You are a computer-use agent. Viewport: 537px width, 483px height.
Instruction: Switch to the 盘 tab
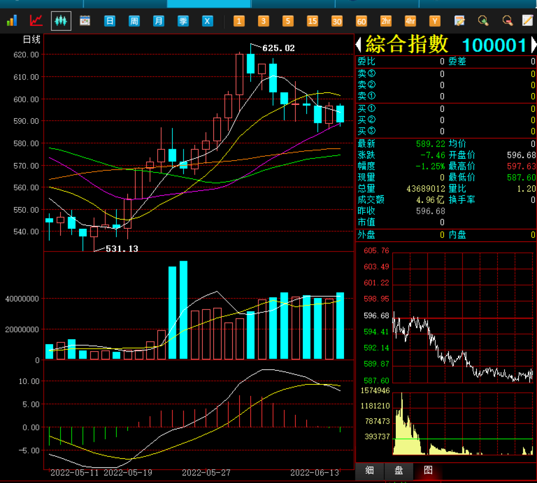(399, 471)
